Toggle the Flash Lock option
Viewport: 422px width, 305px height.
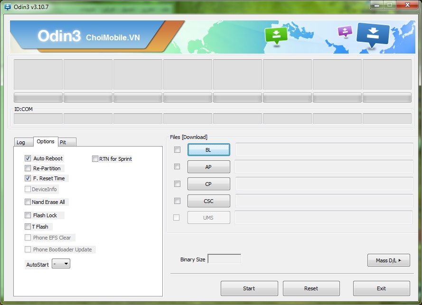(28, 215)
